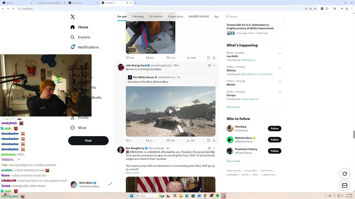Bookmark the vids that go hard post
The image size is (355, 199).
209,140
